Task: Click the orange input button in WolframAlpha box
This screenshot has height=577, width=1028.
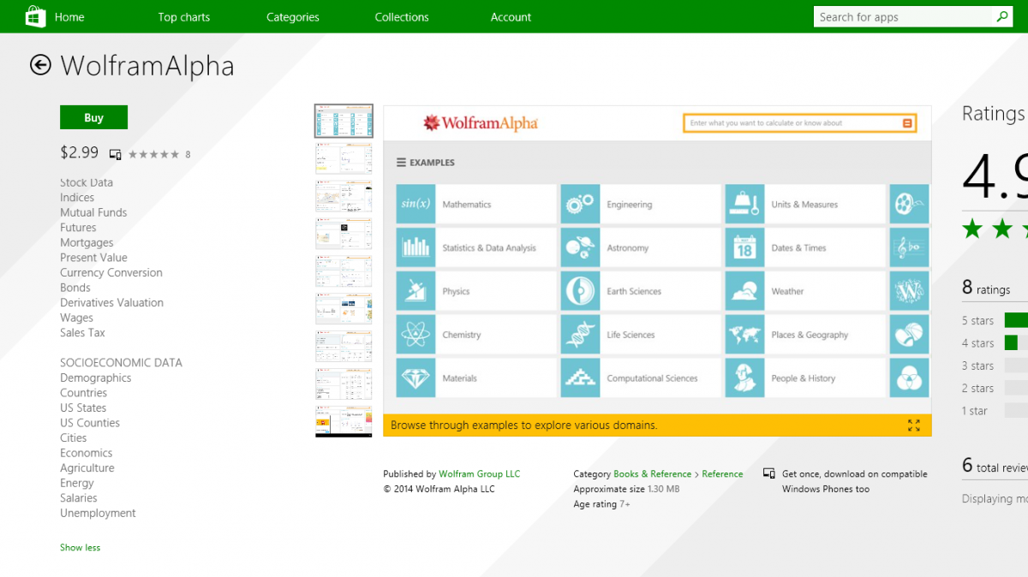Action: click(x=907, y=123)
